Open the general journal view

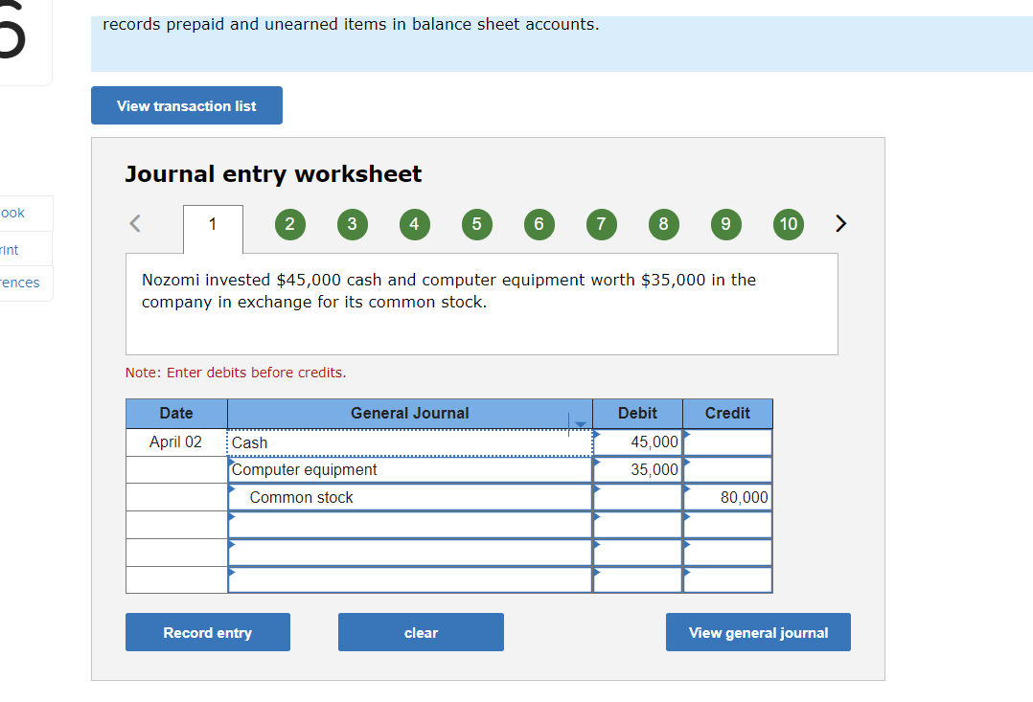point(758,632)
